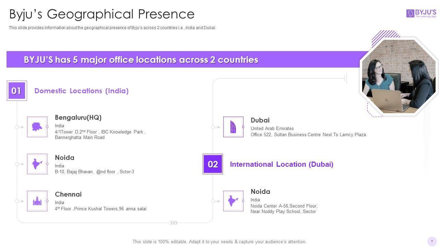Click the "Domestic Locations (India)" heading
Screen dimensions: 439x247
coord(82,91)
